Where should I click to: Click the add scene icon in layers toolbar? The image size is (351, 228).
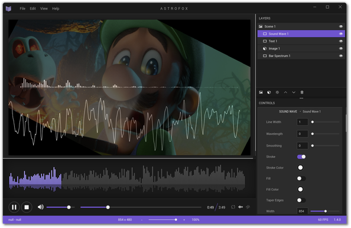[261, 92]
